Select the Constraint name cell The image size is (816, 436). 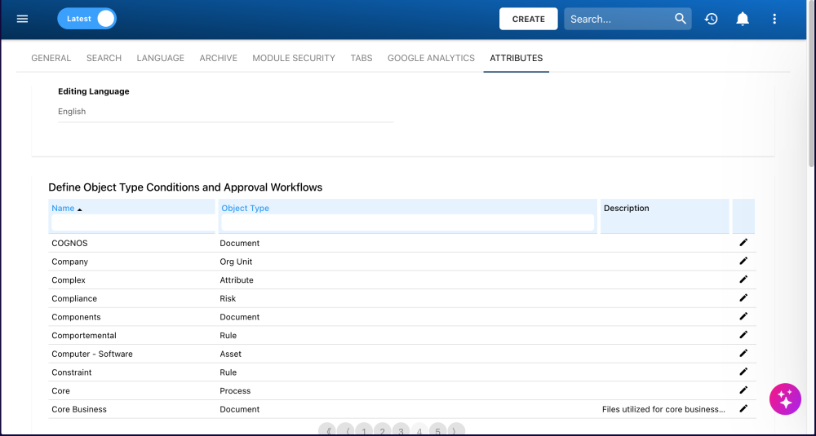tap(71, 372)
